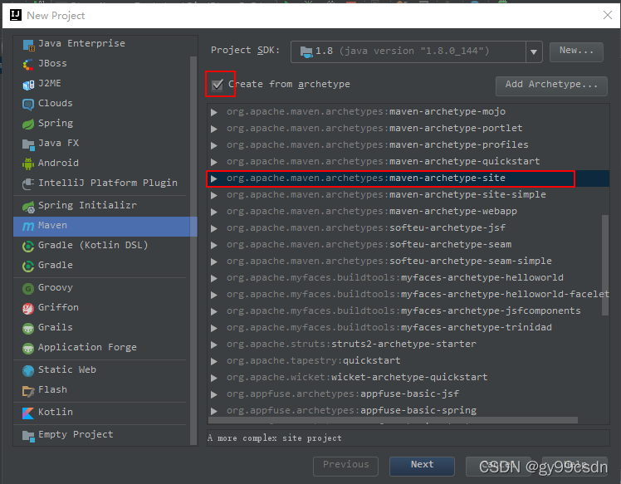The width and height of the screenshot is (621, 484).
Task: Expand maven-archetype-profiles arrow
Action: coord(214,145)
